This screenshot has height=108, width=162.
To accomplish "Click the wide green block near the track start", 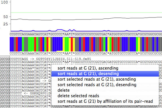I will tap(31, 44).
